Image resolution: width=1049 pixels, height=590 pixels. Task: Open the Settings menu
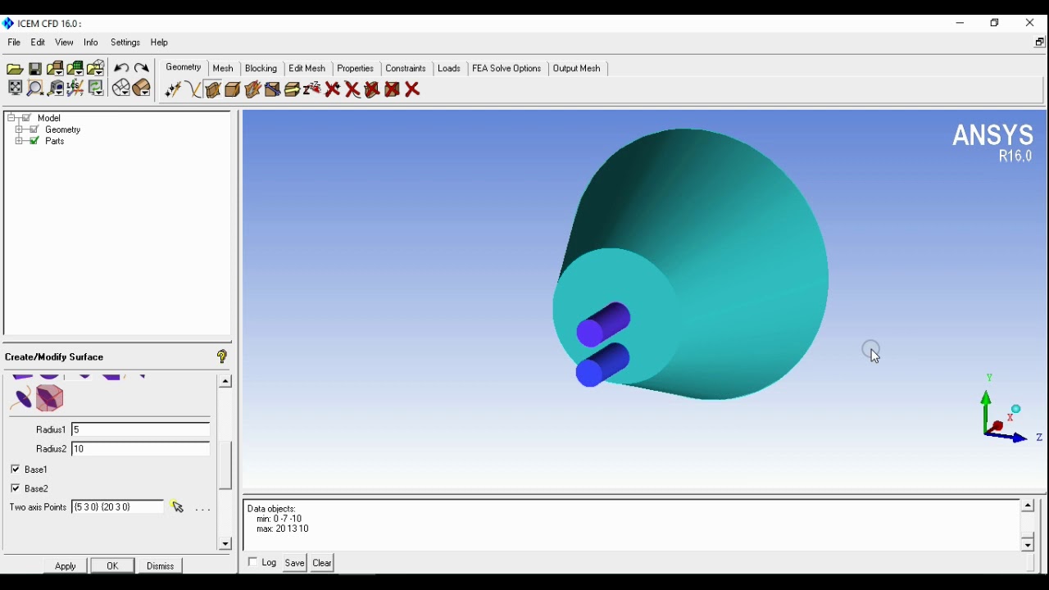[125, 43]
